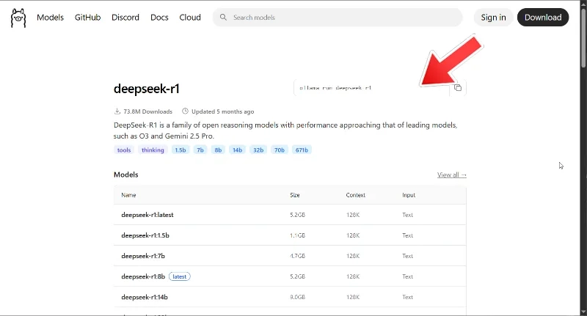This screenshot has height=316, width=587.
Task: Open the deepseek-r1:latest model row
Action: (x=290, y=215)
